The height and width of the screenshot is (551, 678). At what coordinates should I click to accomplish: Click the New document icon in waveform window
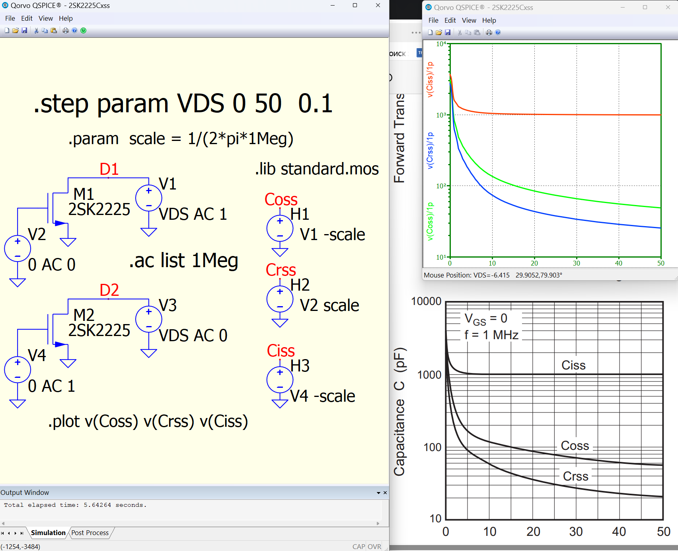coord(430,33)
